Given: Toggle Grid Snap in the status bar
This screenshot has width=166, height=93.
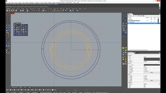Looking at the screenshot, I should tap(56, 92).
